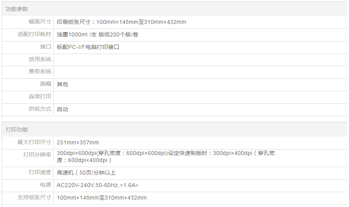Viewport: 349px width, 207px height.
Task: Select the 标配PC-I/F电脑打印接口 text
Action: point(88,47)
